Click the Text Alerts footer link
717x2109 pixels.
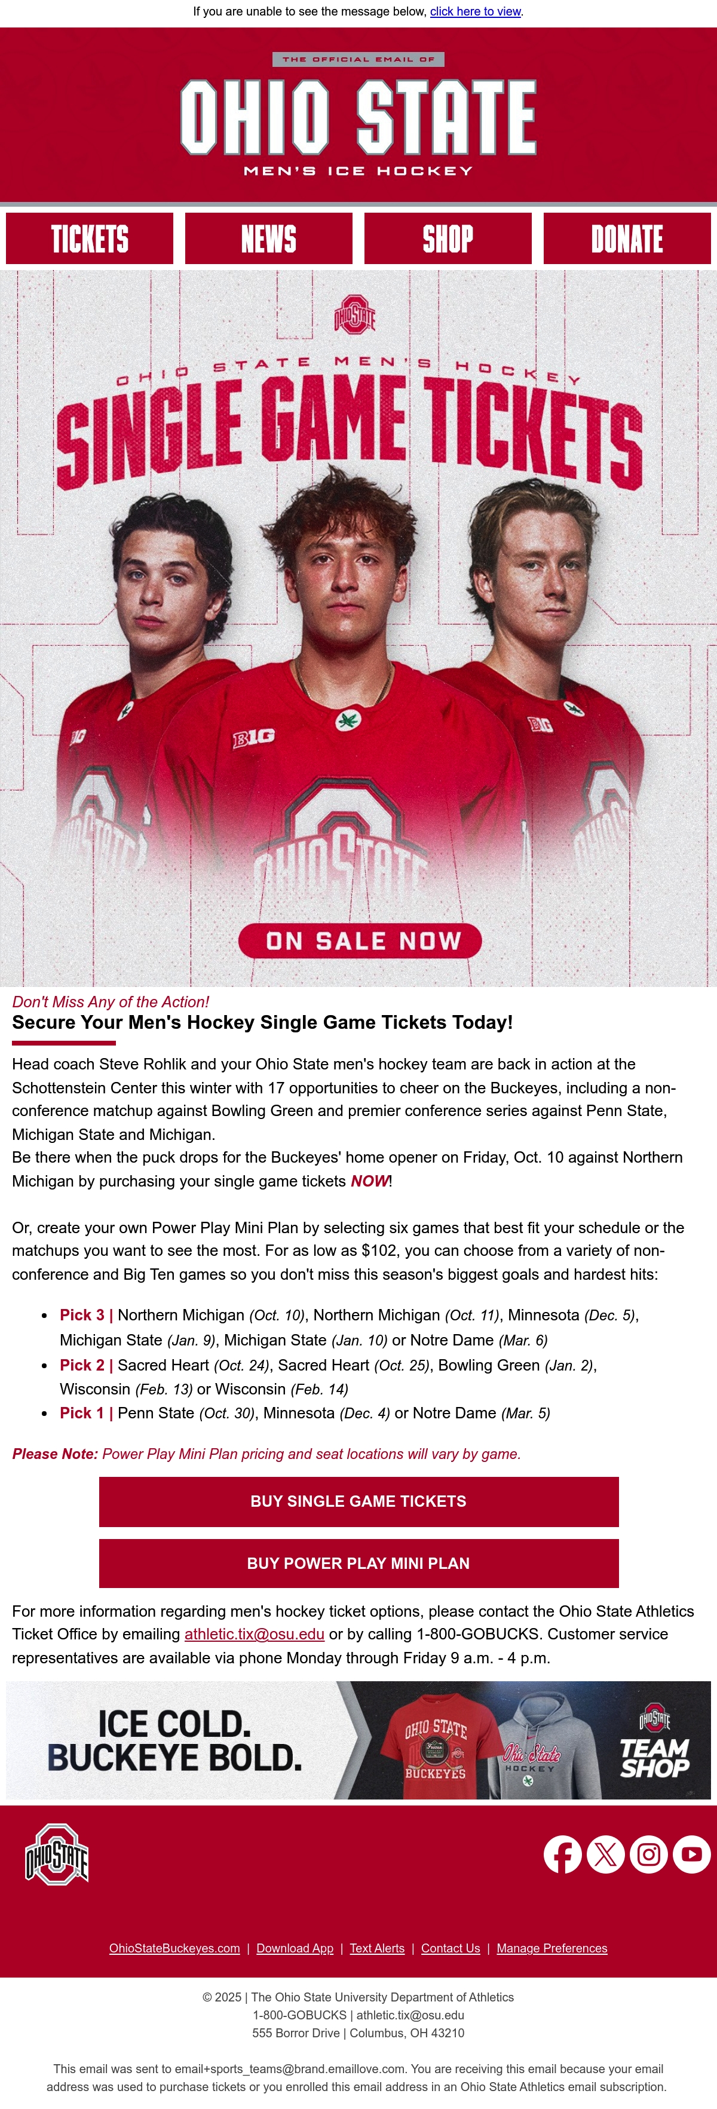tap(378, 1948)
